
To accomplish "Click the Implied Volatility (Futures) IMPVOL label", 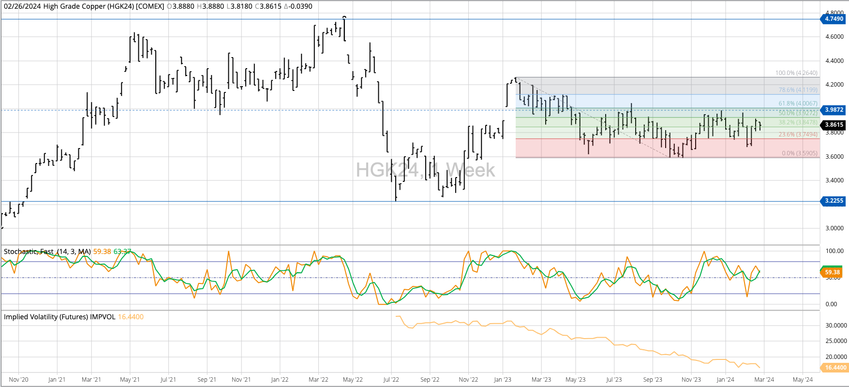I will coord(60,317).
